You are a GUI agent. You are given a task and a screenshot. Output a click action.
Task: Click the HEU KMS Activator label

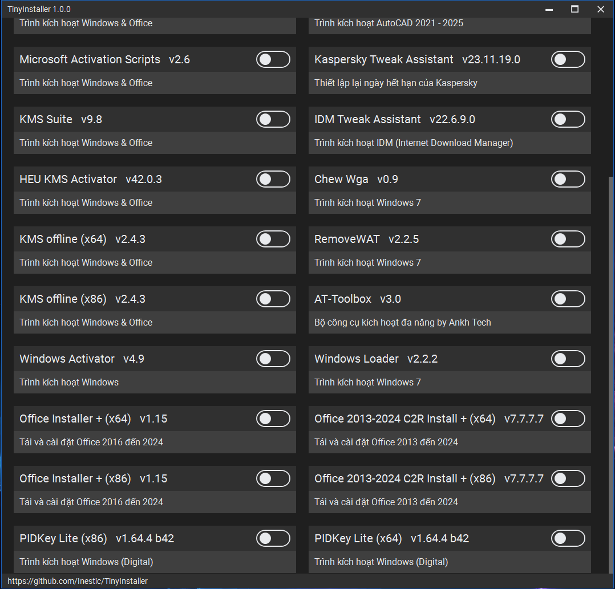click(68, 179)
